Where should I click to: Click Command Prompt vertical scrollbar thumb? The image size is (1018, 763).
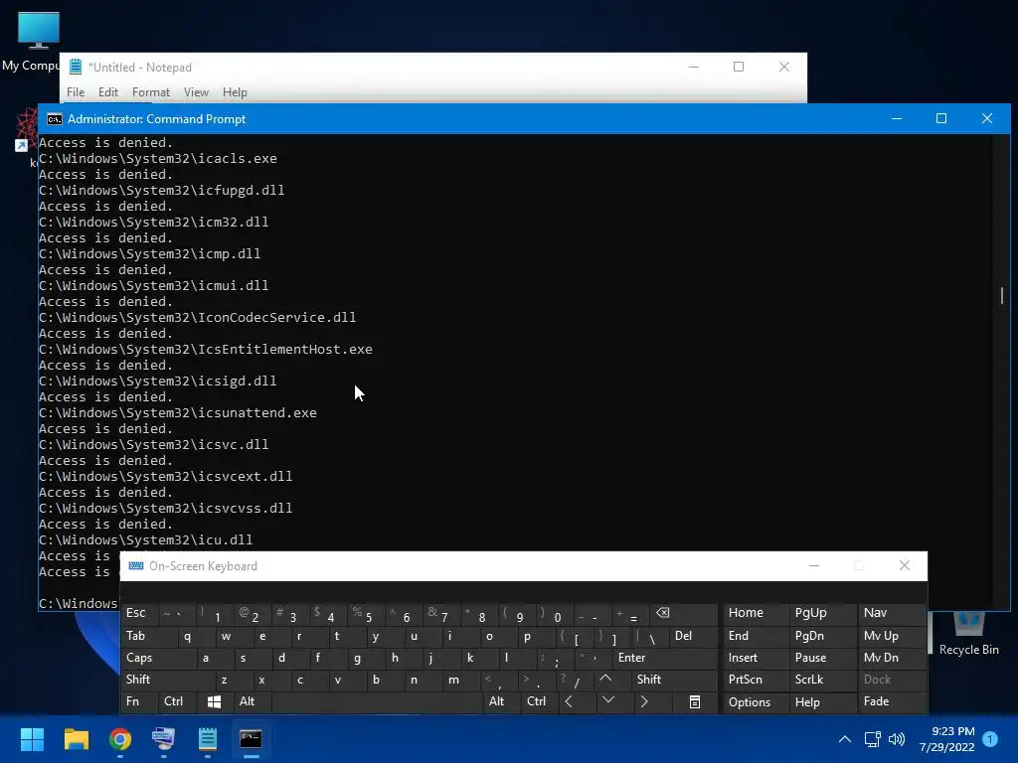pos(1002,295)
